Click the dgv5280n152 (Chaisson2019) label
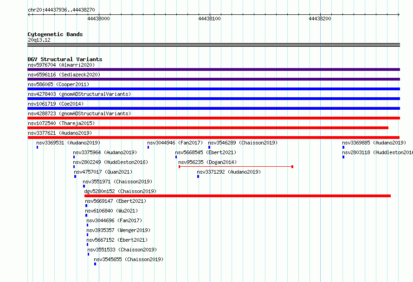 tap(120, 191)
